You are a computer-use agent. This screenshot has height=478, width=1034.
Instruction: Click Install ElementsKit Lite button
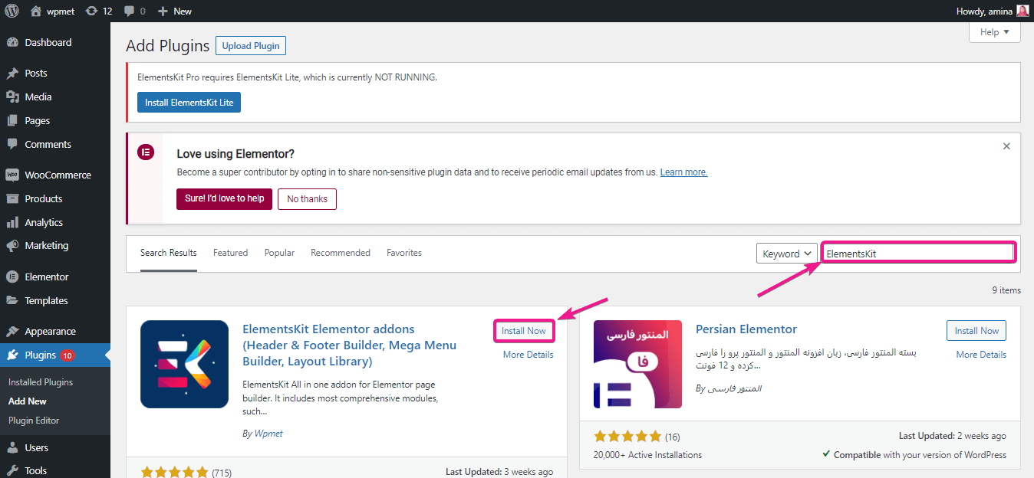tap(189, 102)
